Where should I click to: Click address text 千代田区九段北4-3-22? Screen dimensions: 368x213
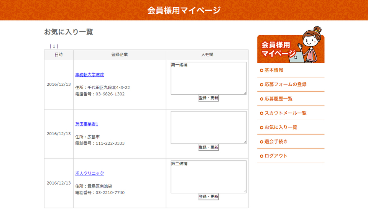(x=108, y=87)
